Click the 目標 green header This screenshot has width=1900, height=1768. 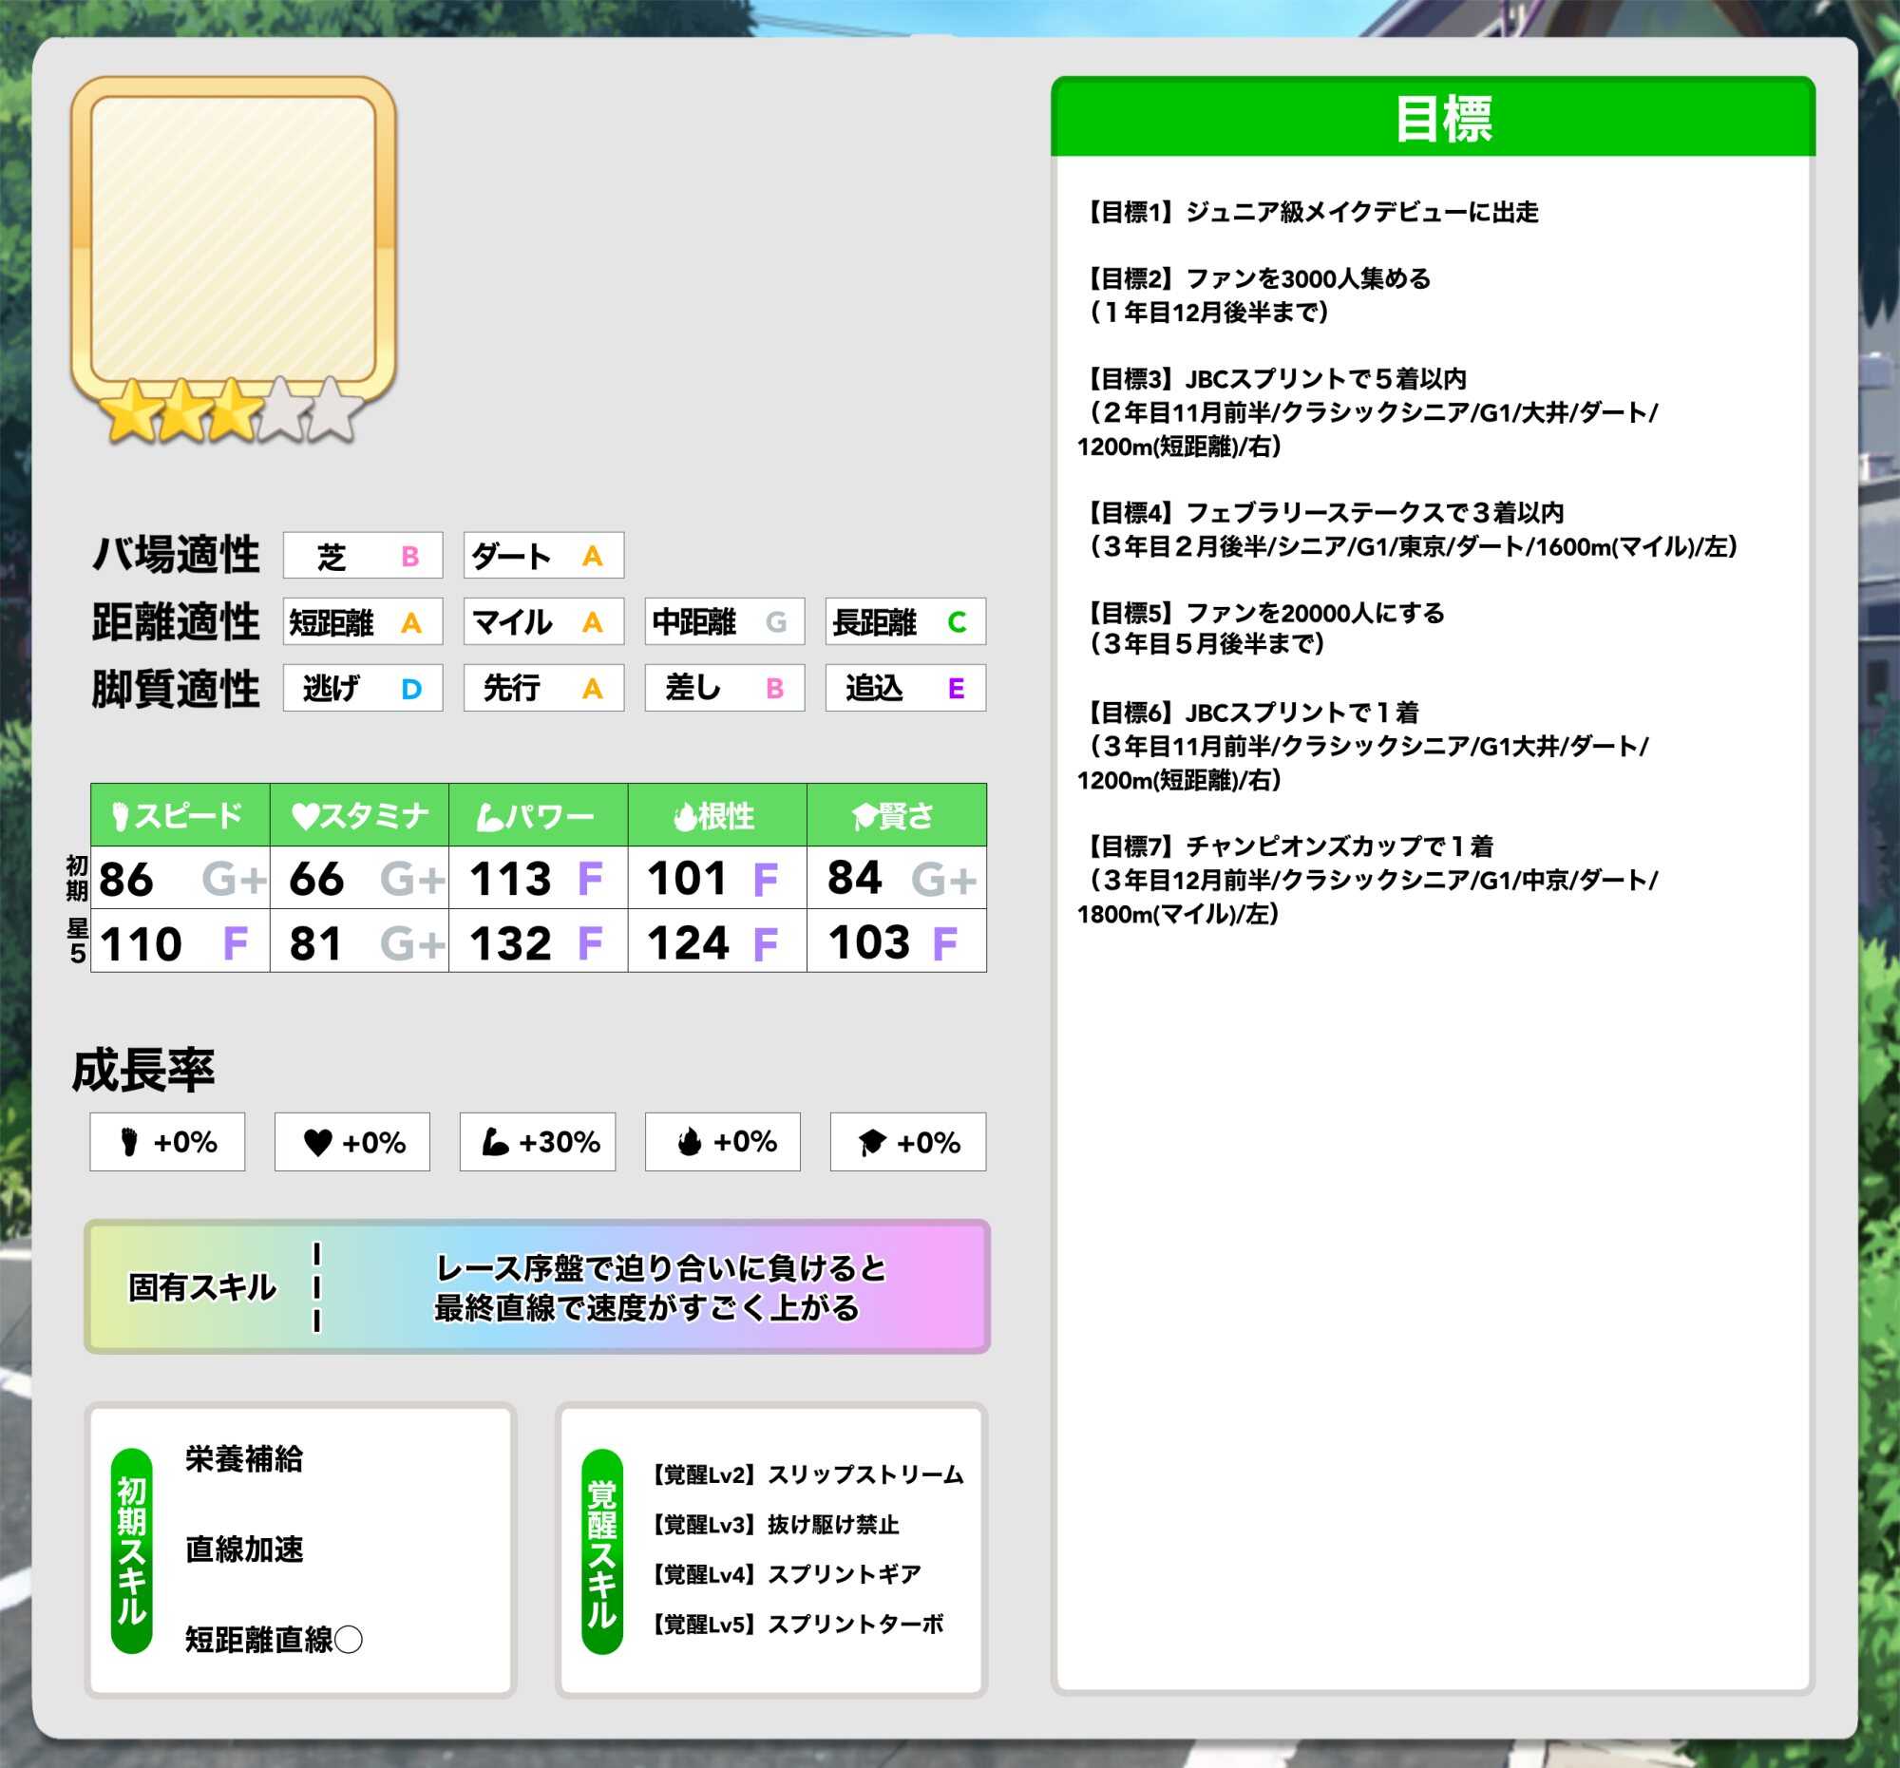(1433, 117)
